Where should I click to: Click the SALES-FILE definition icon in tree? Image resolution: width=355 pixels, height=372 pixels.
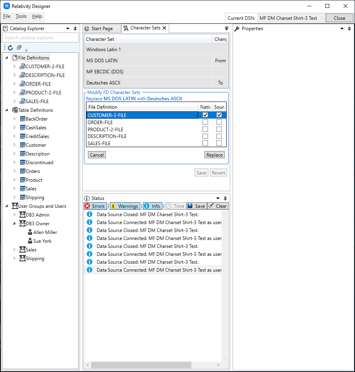click(22, 101)
